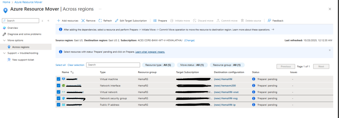Screen dimensions: 339x118
Task: Click the Edit Target Subscription pencil icon
Action: 117,21
